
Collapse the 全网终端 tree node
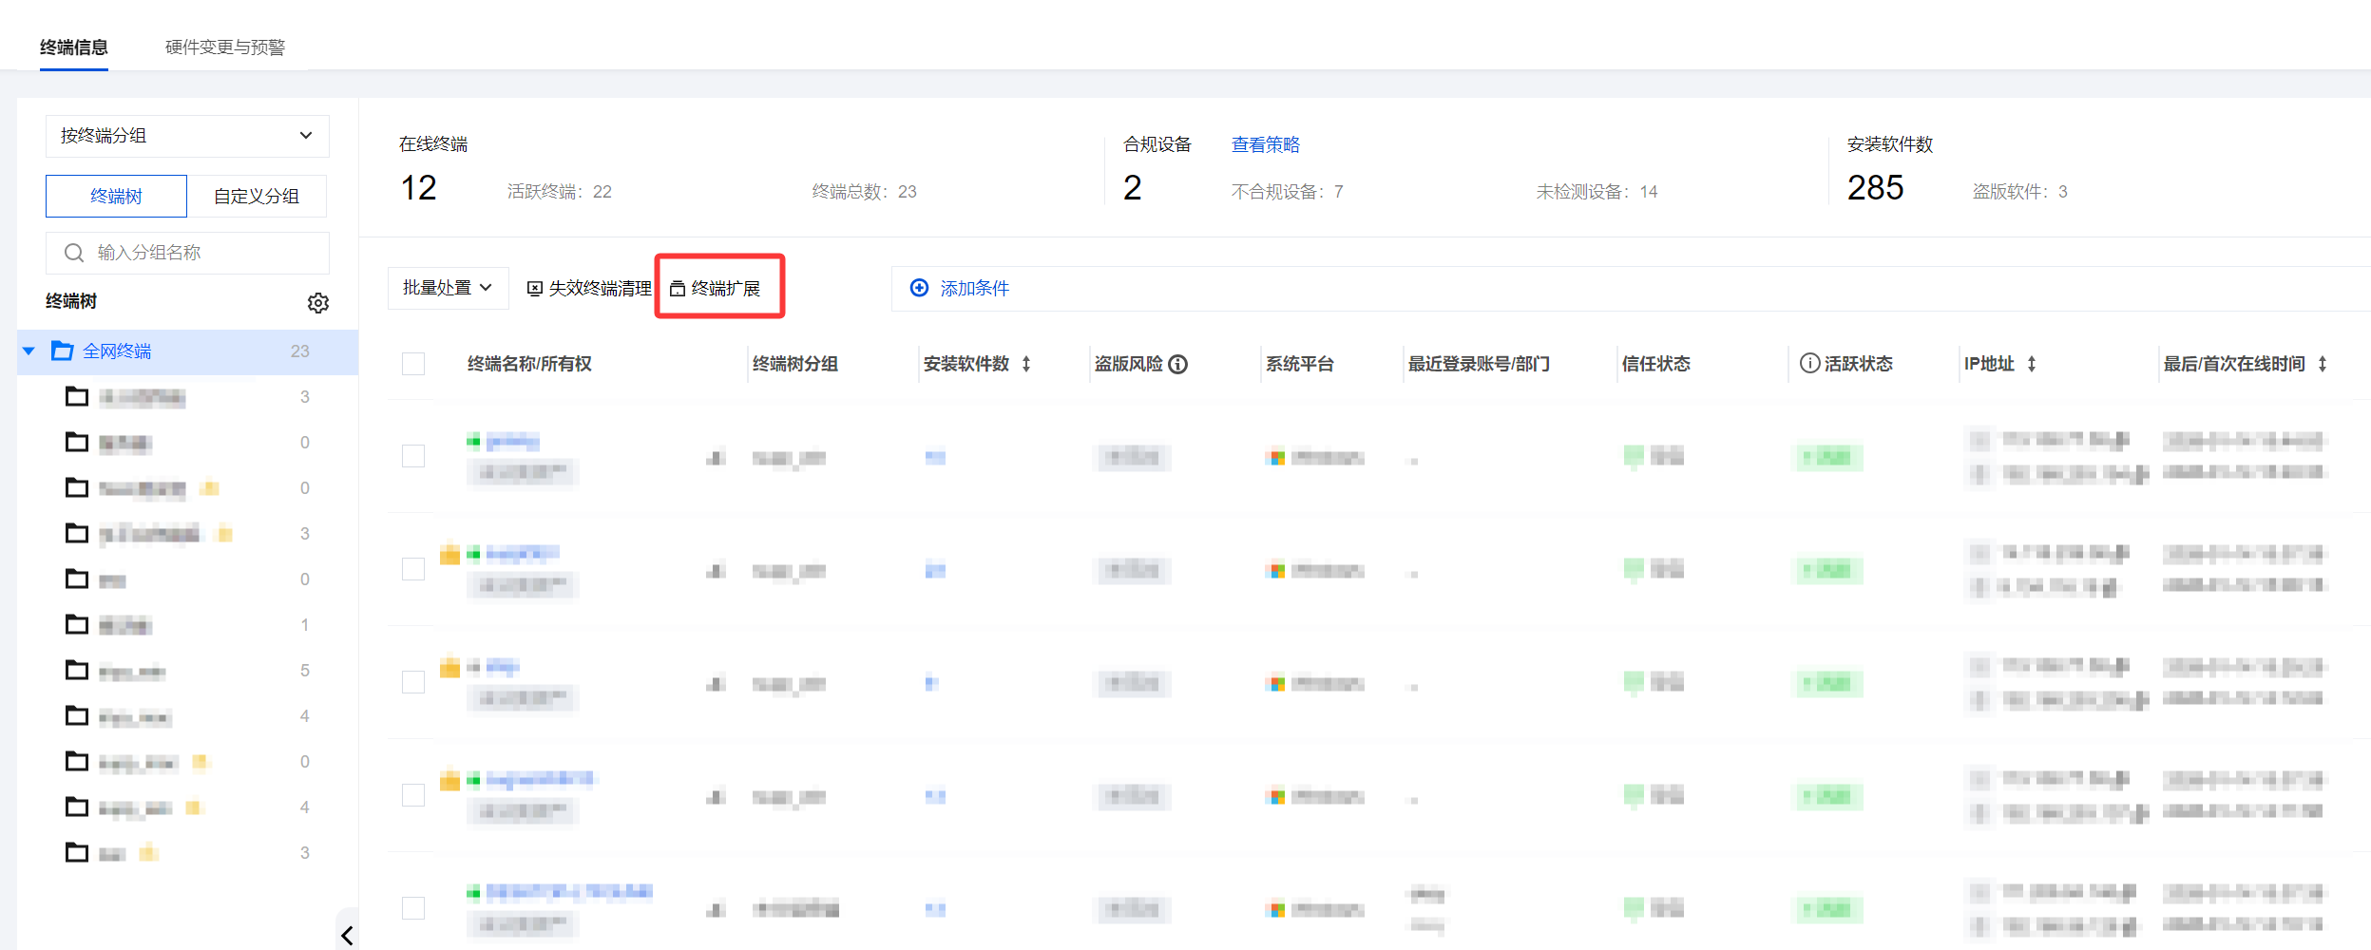tap(29, 351)
